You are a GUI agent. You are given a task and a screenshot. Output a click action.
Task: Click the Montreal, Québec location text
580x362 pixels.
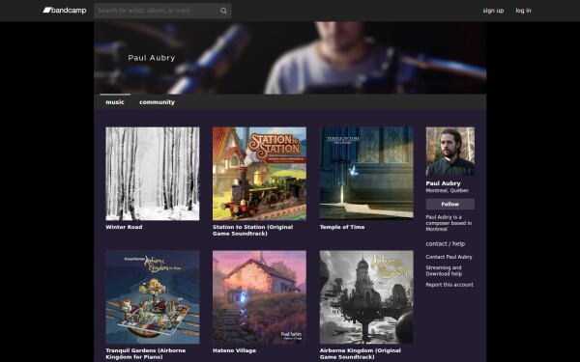[448, 190]
